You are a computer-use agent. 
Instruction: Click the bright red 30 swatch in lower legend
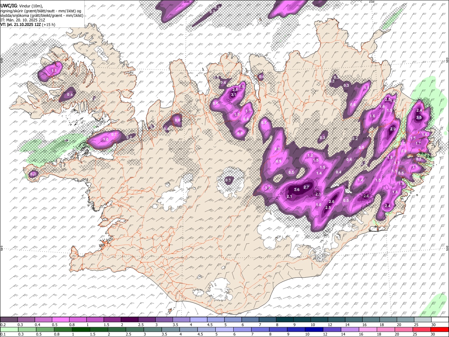click(439, 329)
